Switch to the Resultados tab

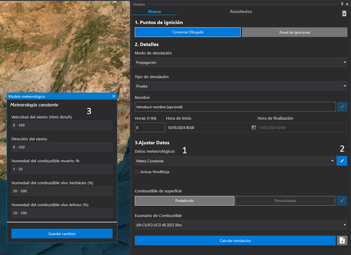click(x=241, y=12)
